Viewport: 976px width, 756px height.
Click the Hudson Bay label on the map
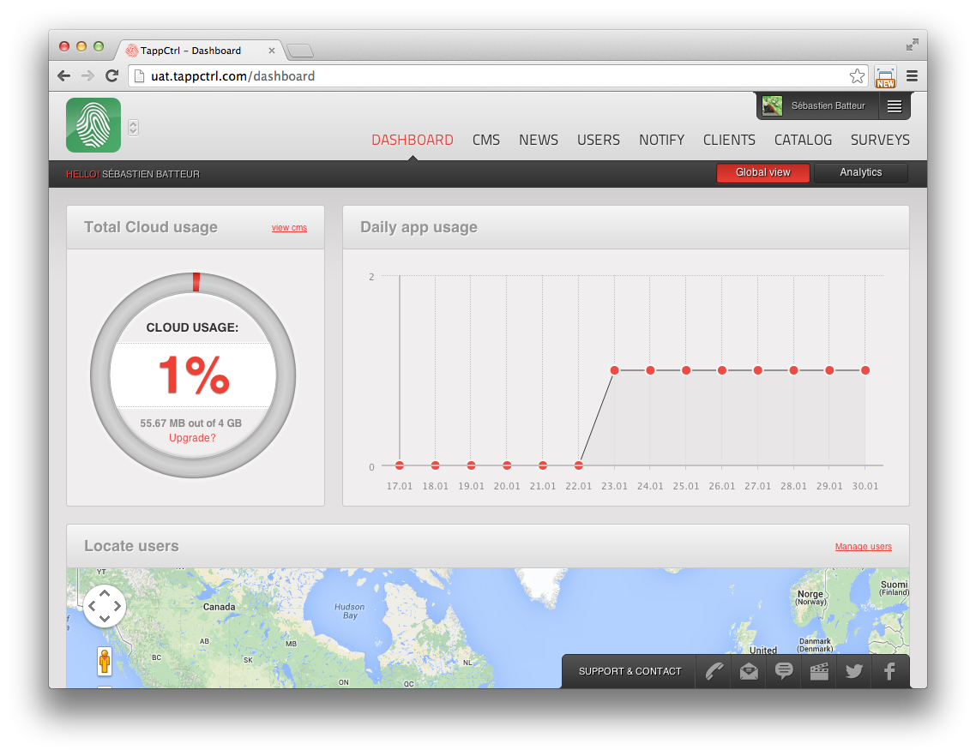pos(350,611)
